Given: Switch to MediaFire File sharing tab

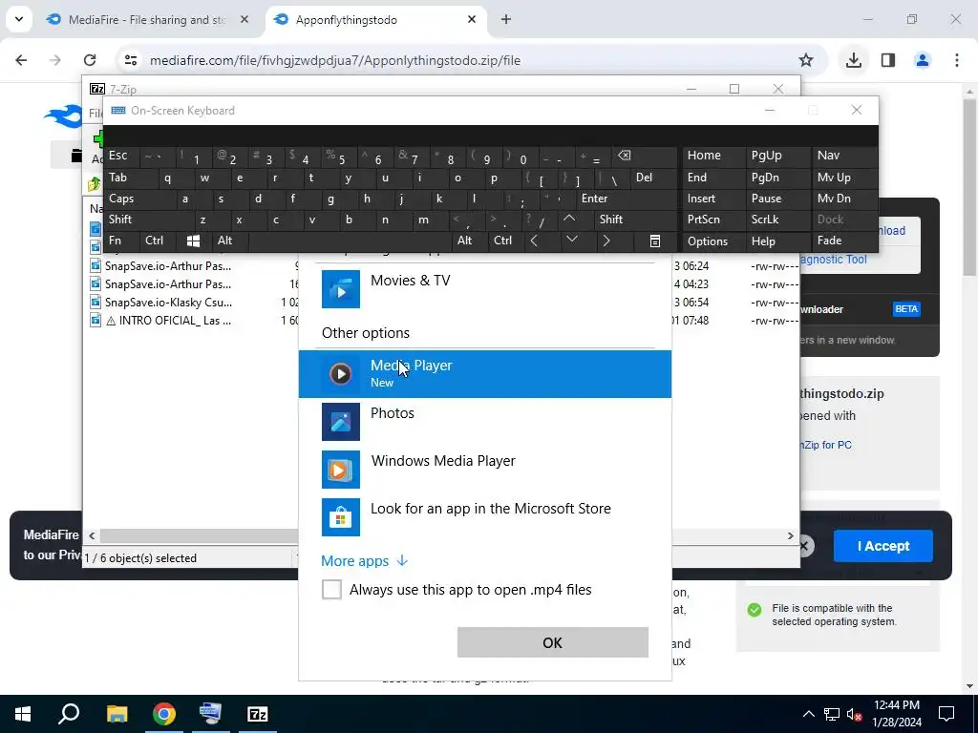Looking at the screenshot, I should 148,20.
